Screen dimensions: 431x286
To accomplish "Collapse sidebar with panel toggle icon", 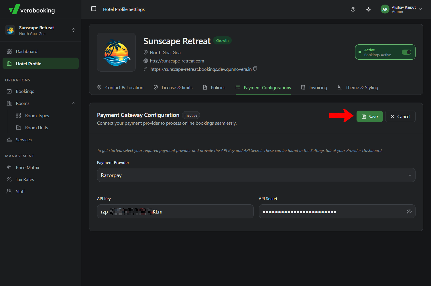I will click(x=94, y=9).
